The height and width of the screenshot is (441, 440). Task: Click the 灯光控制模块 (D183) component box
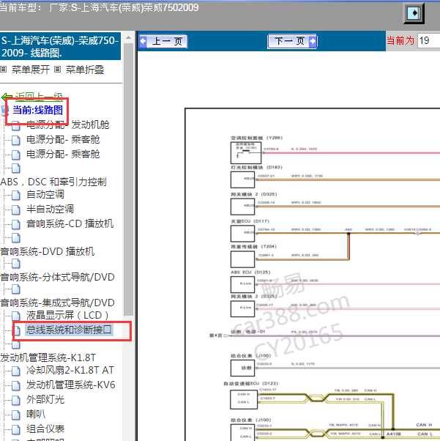click(242, 179)
